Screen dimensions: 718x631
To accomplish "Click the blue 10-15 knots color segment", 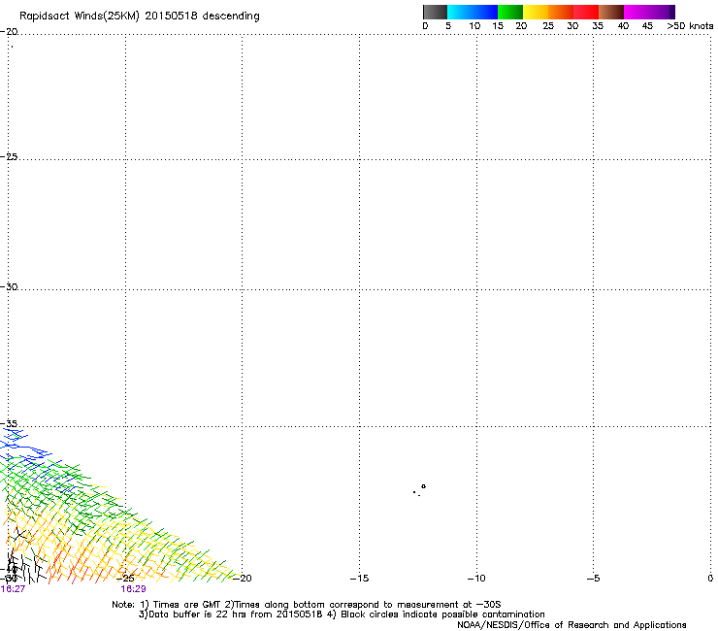I will (485, 12).
